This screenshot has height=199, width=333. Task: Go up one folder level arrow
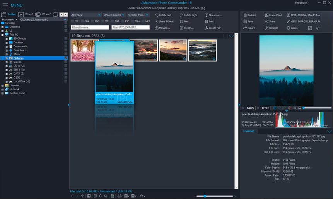tap(82, 196)
